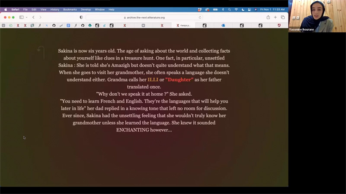Open a new tab with plus icon
346x194 pixels.
[x=276, y=17]
